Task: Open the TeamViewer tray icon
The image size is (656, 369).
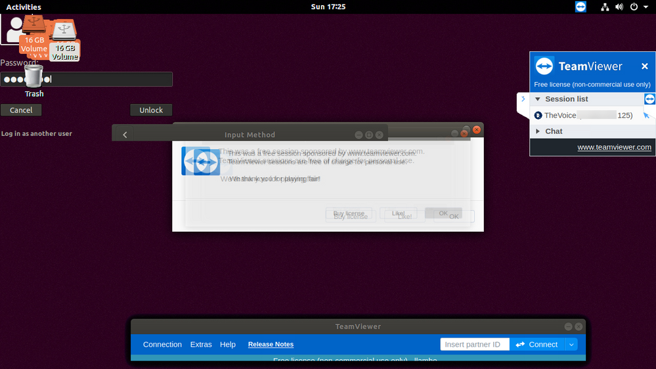Action: pos(580,7)
